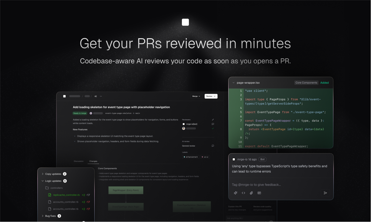
Task: Open comment icon next to General review
Action: (x=213, y=146)
